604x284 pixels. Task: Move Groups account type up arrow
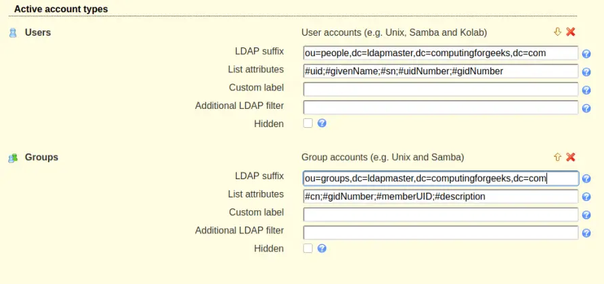tap(557, 157)
